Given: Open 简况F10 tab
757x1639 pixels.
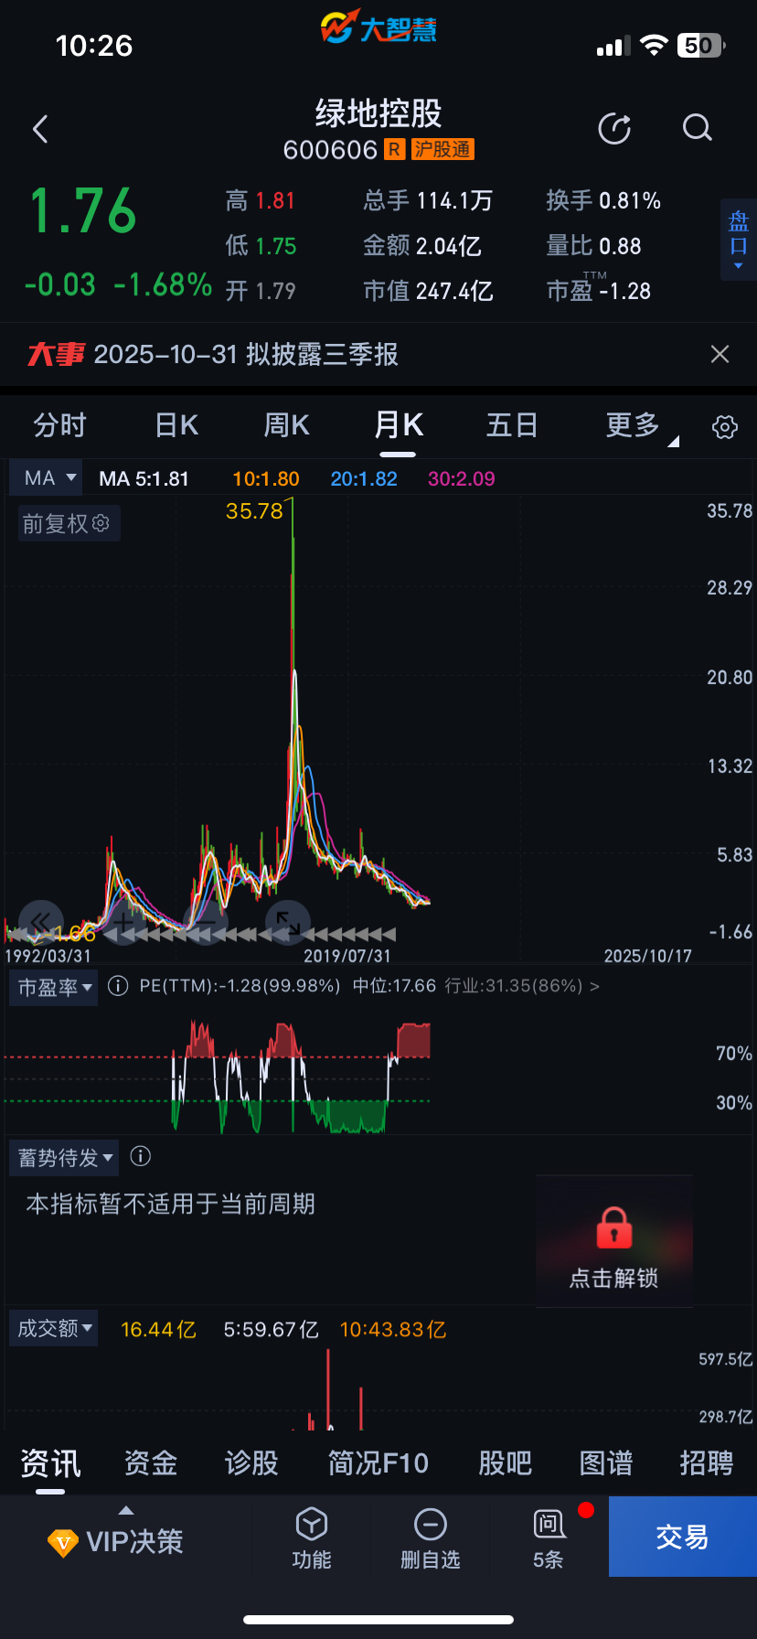Looking at the screenshot, I should click(378, 1462).
